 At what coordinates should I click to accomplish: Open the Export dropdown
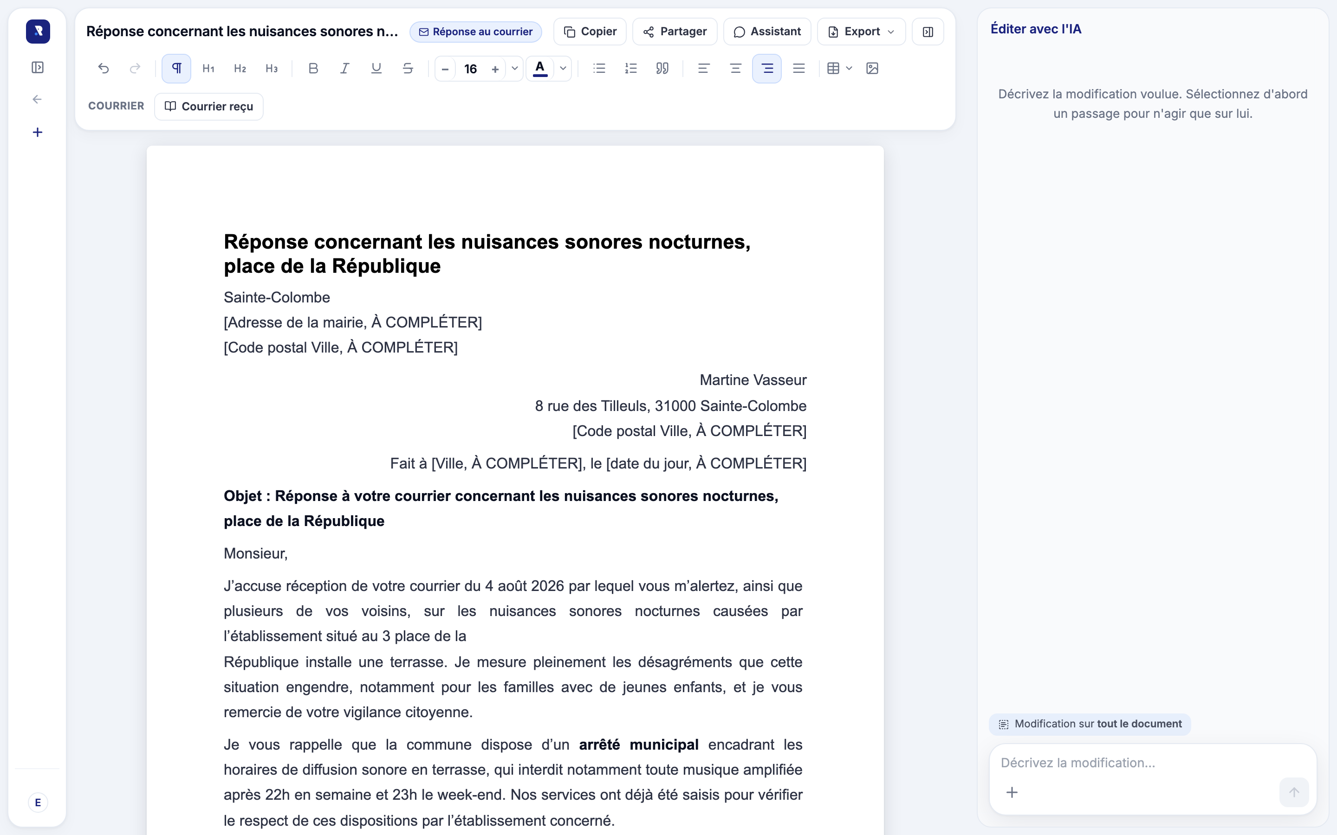click(861, 32)
